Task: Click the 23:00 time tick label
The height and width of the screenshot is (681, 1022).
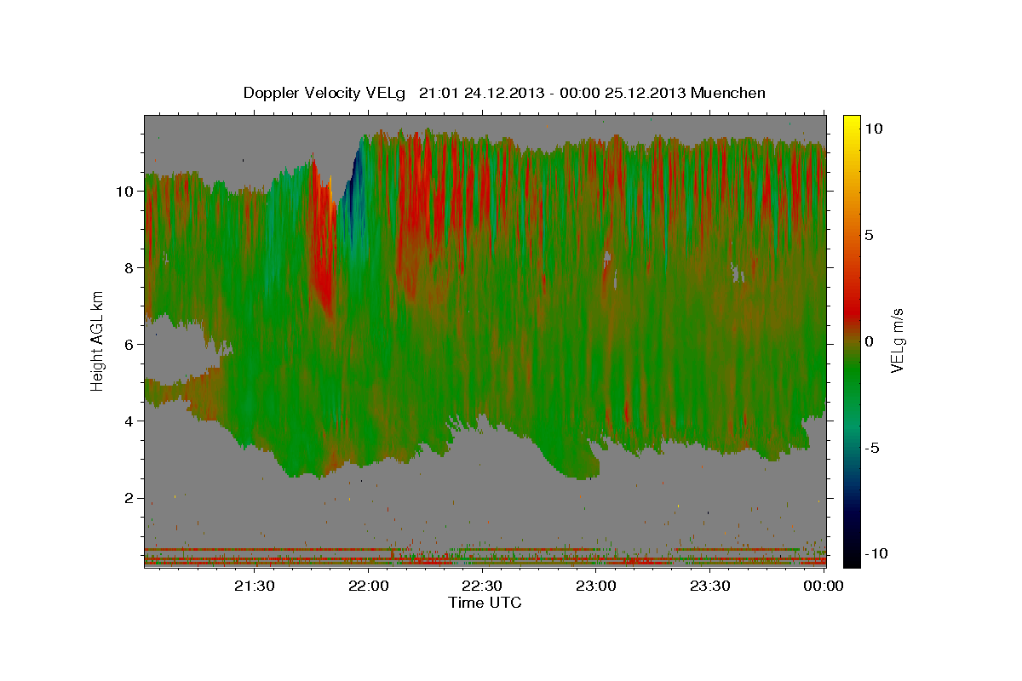Action: coord(596,586)
